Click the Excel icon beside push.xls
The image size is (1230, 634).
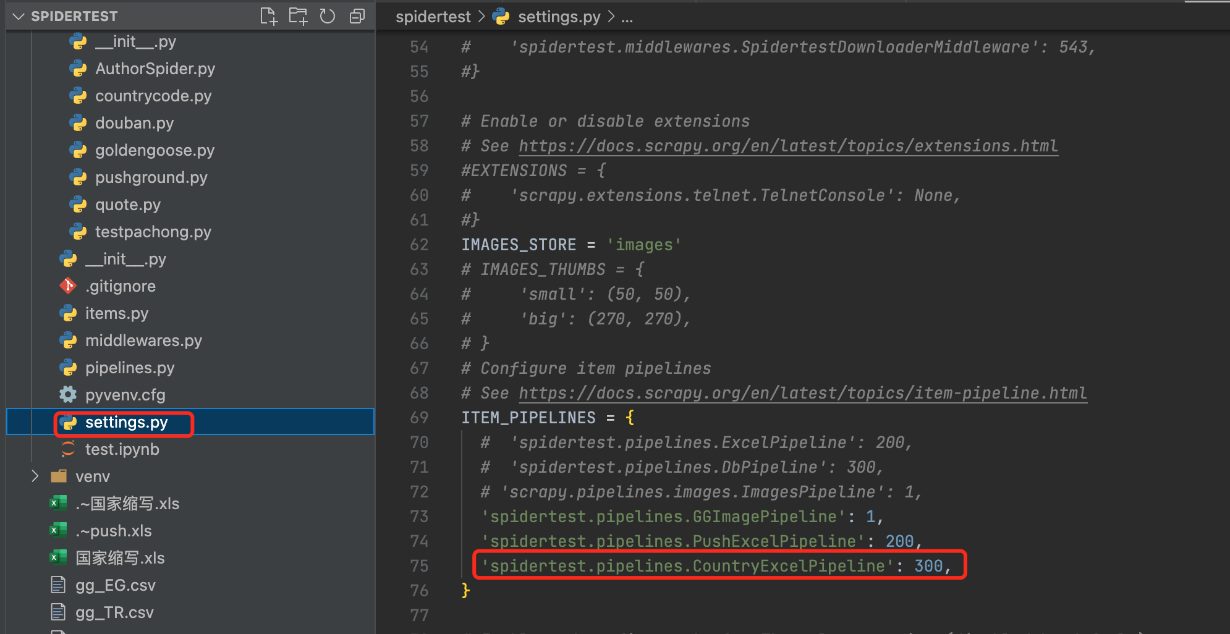click(x=58, y=531)
